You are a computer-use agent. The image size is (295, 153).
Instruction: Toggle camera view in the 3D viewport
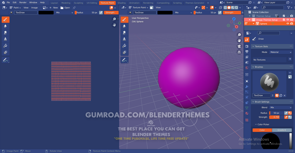pos(239,46)
